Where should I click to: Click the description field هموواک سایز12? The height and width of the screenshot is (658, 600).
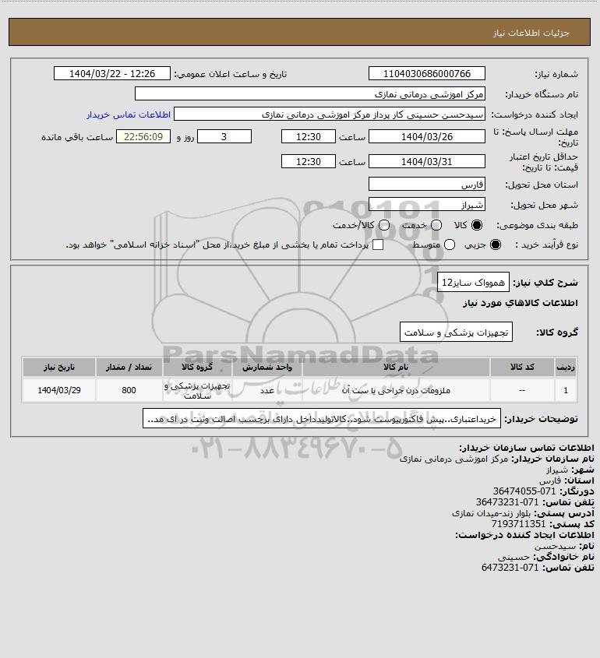click(473, 283)
